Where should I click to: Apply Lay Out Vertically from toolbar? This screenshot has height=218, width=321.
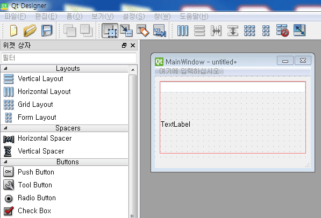tap(199, 31)
